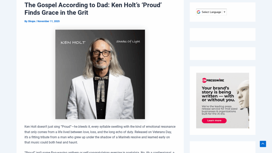Viewport: 272px width, 153px height.
Task: Click the 'Your brand's story' ad headline
Action: click(218, 94)
